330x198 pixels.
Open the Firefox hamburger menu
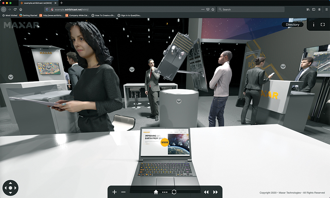pos(327,10)
